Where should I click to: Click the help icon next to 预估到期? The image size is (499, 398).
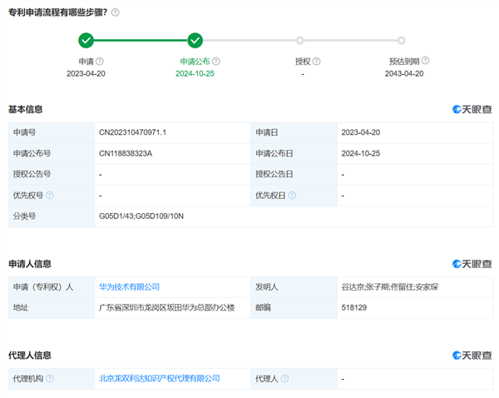(x=425, y=61)
